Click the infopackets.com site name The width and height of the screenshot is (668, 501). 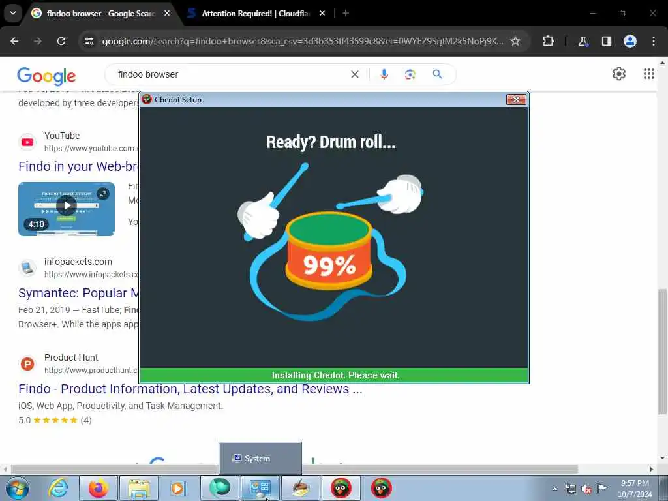click(78, 262)
